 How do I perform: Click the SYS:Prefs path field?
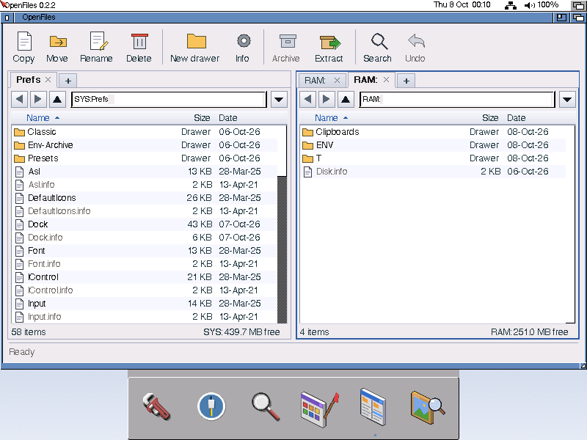tap(169, 99)
